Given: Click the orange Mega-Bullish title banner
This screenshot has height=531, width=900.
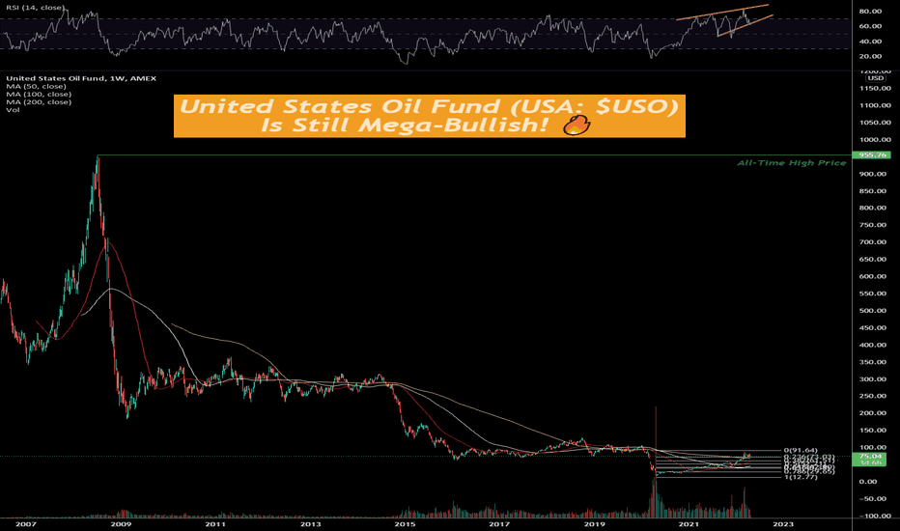Looking at the screenshot, I should tap(430, 116).
